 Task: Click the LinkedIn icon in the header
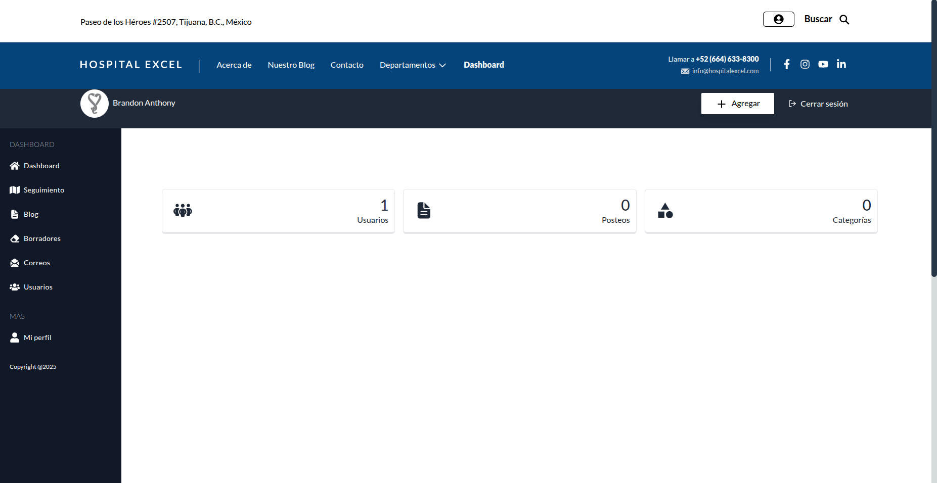point(841,64)
